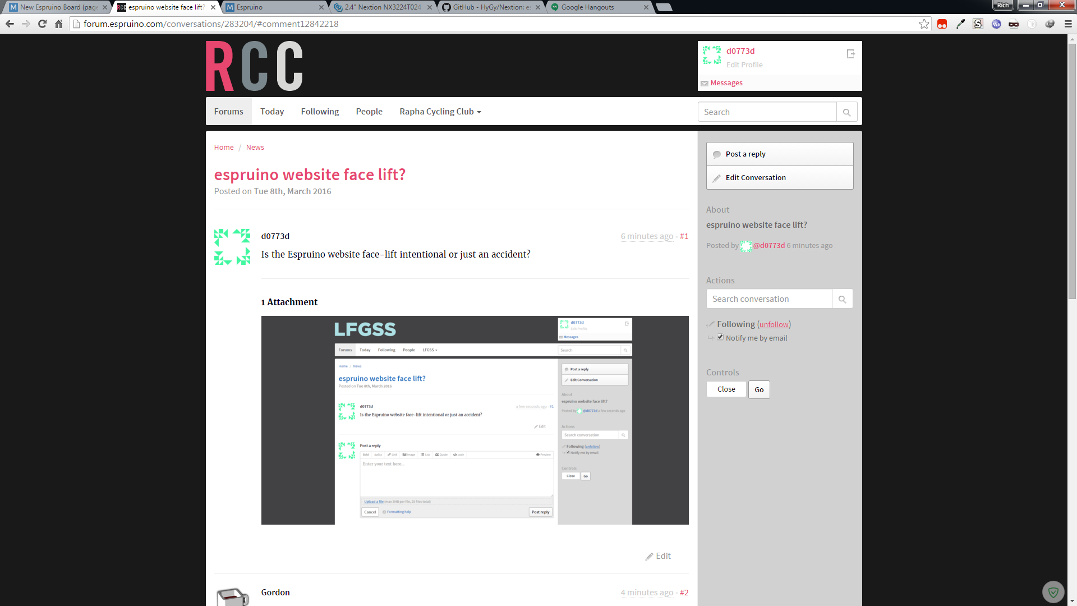Open the Forums nav item
This screenshot has width=1077, height=606.
[228, 112]
